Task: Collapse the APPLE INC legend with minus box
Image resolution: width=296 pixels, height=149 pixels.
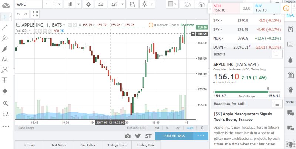Action: [18, 25]
